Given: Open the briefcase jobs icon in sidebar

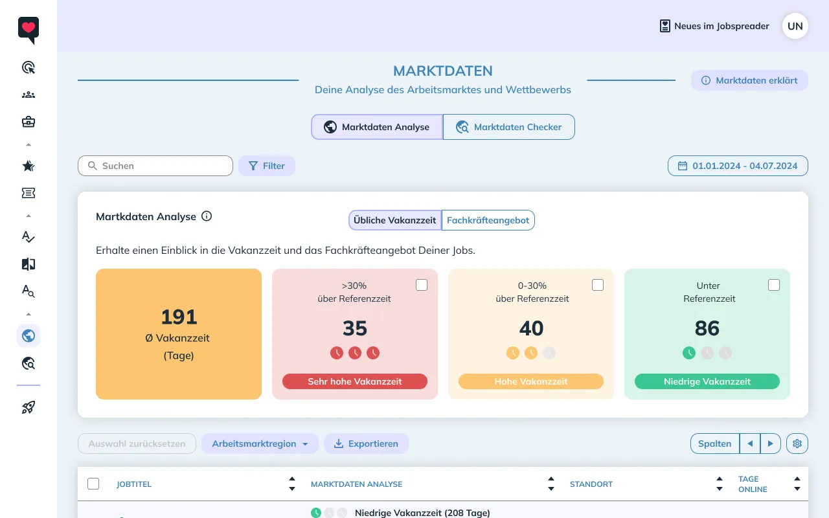Looking at the screenshot, I should click(28, 121).
